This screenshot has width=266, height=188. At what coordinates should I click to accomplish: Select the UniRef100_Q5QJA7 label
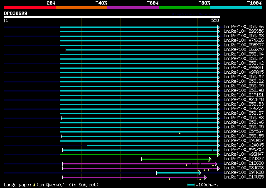pyautogui.click(x=244, y=77)
